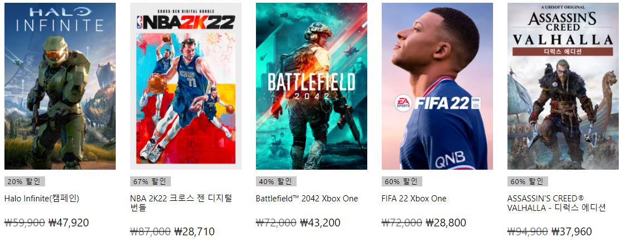Click the NBA 2K22 크로스 젠 디지털 번들 title
621x242 pixels.
(181, 203)
